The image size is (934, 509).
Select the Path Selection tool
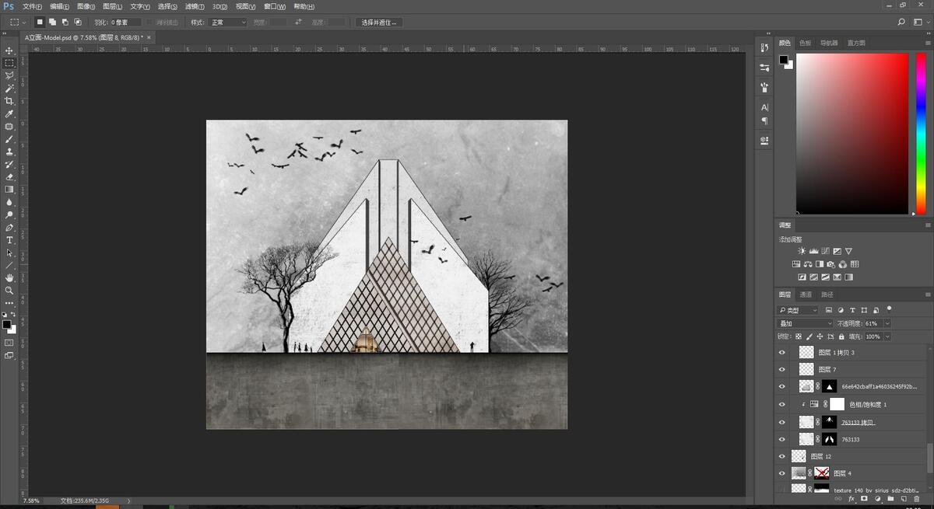click(x=9, y=253)
